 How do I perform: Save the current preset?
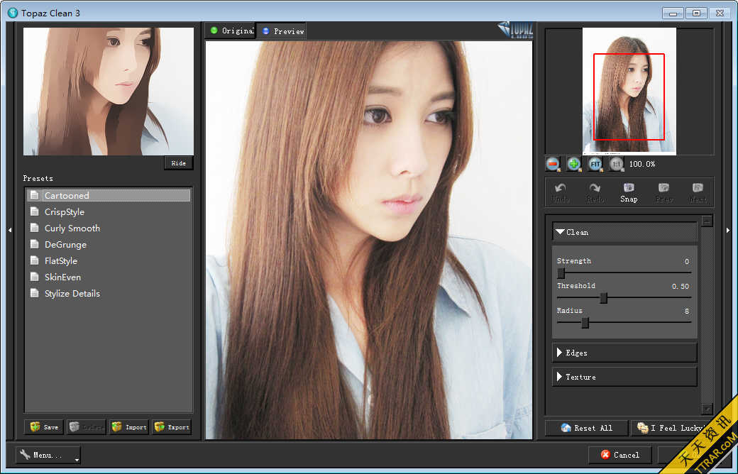coord(44,427)
